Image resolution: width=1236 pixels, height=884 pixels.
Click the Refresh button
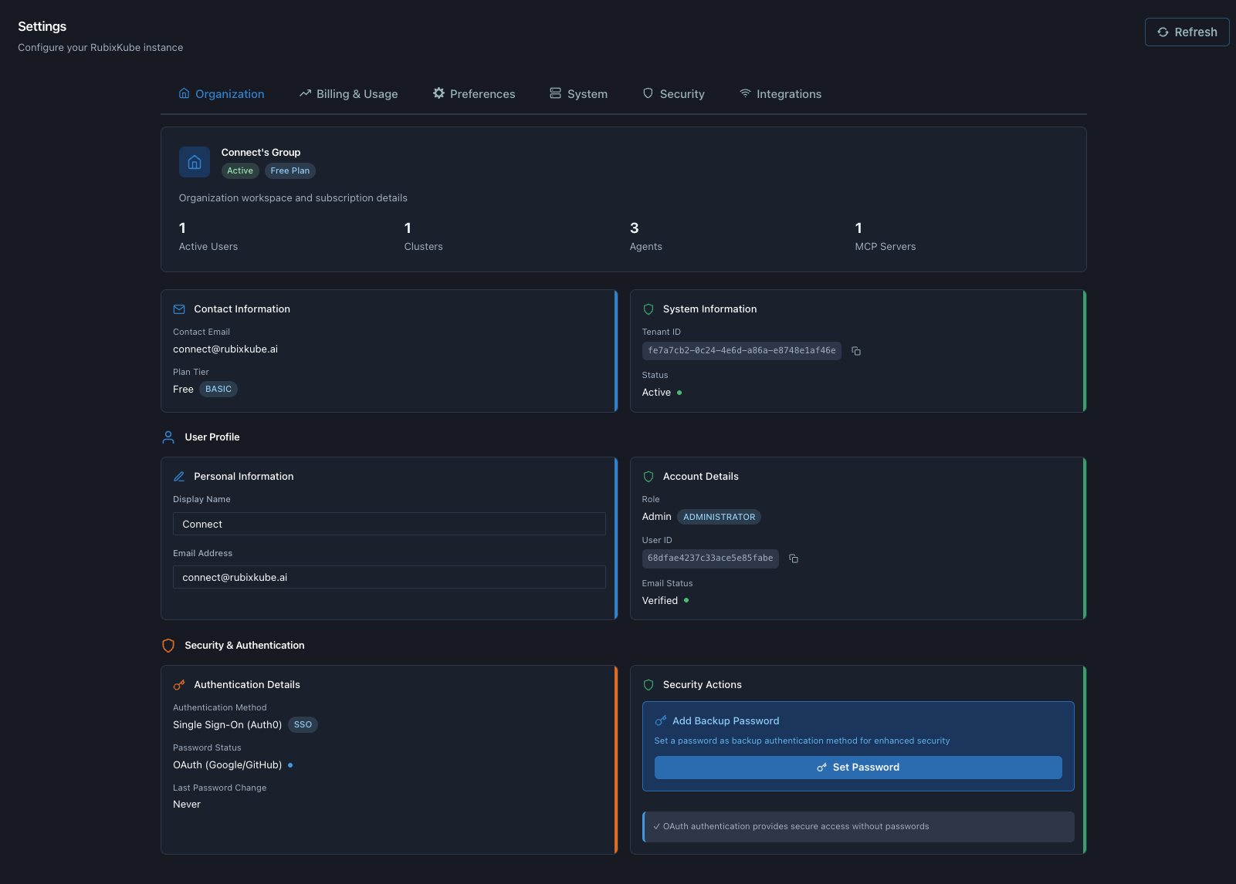point(1187,32)
